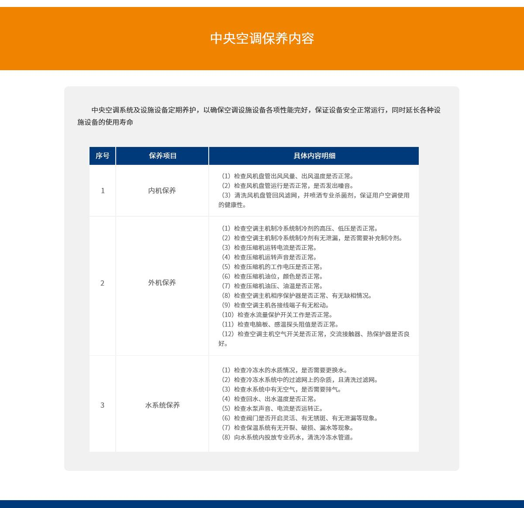Click the page title 中央空调保养内容

pyautogui.click(x=262, y=38)
